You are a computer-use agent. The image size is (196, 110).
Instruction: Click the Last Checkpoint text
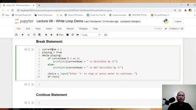(101, 21)
